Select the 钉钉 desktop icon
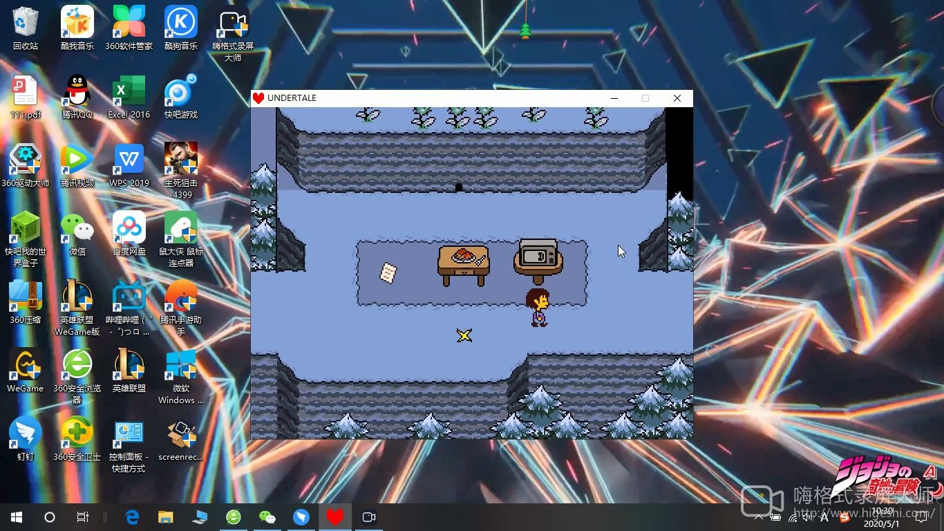This screenshot has height=531, width=944. pos(26,439)
